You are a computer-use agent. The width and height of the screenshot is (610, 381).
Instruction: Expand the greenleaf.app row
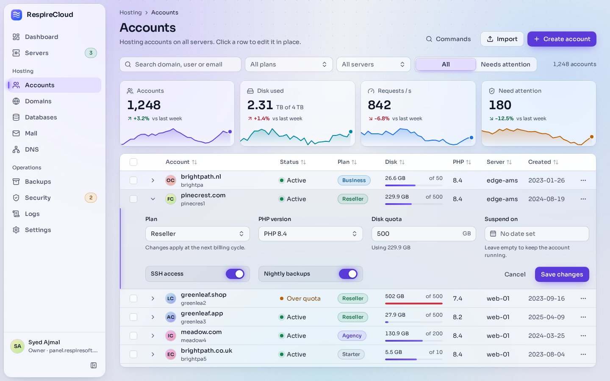tap(153, 317)
